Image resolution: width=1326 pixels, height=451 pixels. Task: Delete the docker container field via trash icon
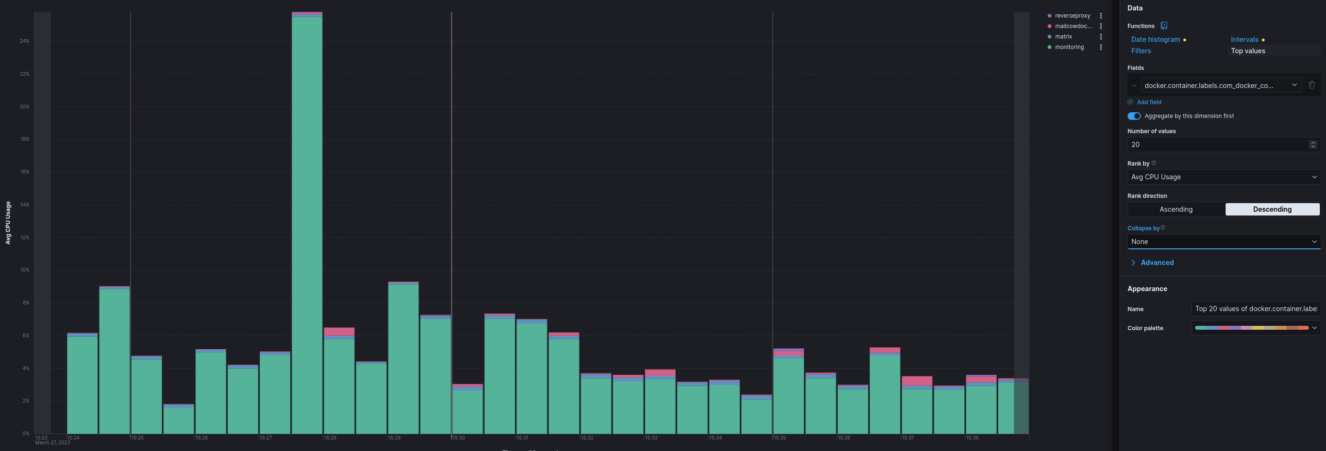pyautogui.click(x=1311, y=85)
